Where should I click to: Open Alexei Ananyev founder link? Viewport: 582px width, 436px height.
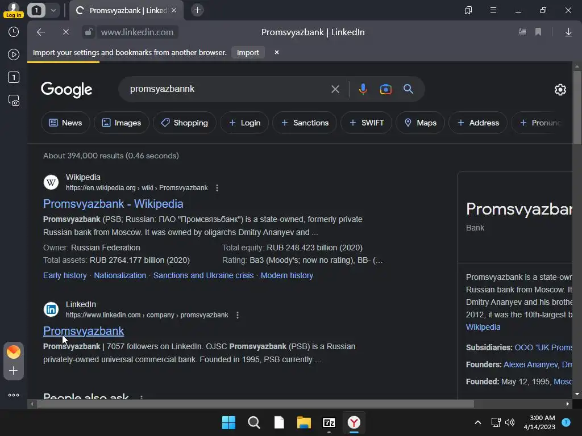tap(530, 364)
